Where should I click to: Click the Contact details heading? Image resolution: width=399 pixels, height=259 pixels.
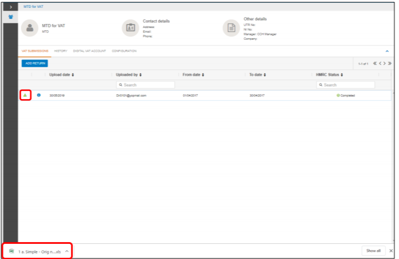point(156,21)
